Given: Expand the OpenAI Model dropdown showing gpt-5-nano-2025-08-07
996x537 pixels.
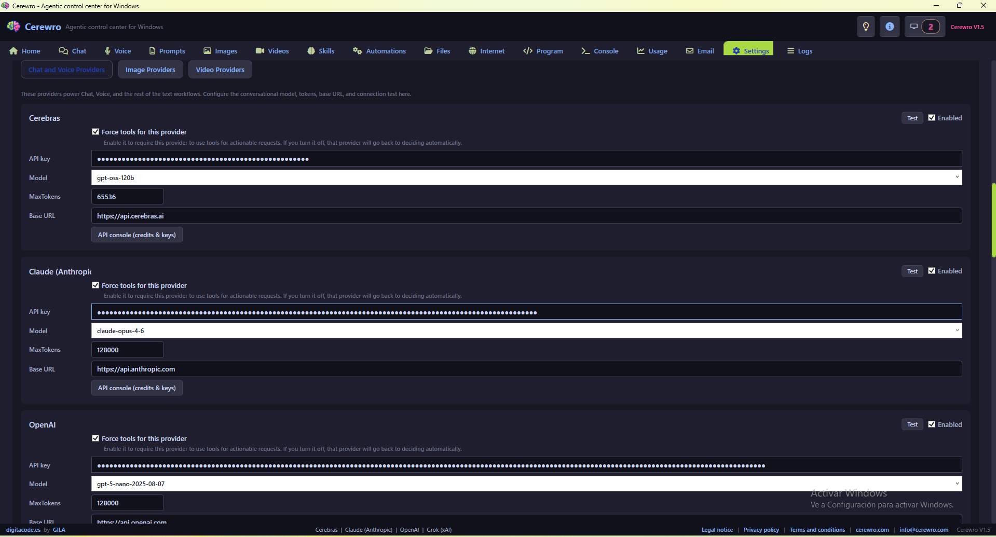Looking at the screenshot, I should point(526,484).
